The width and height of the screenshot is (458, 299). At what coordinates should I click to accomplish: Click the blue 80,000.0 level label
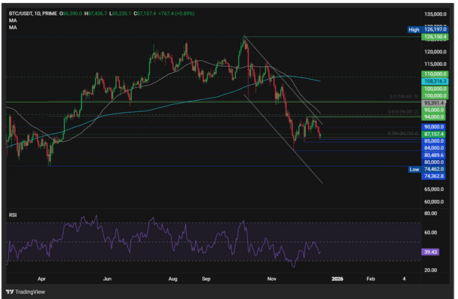coord(434,162)
